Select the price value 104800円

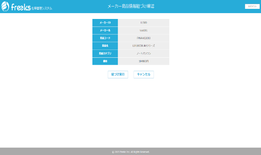pyautogui.click(x=144, y=61)
